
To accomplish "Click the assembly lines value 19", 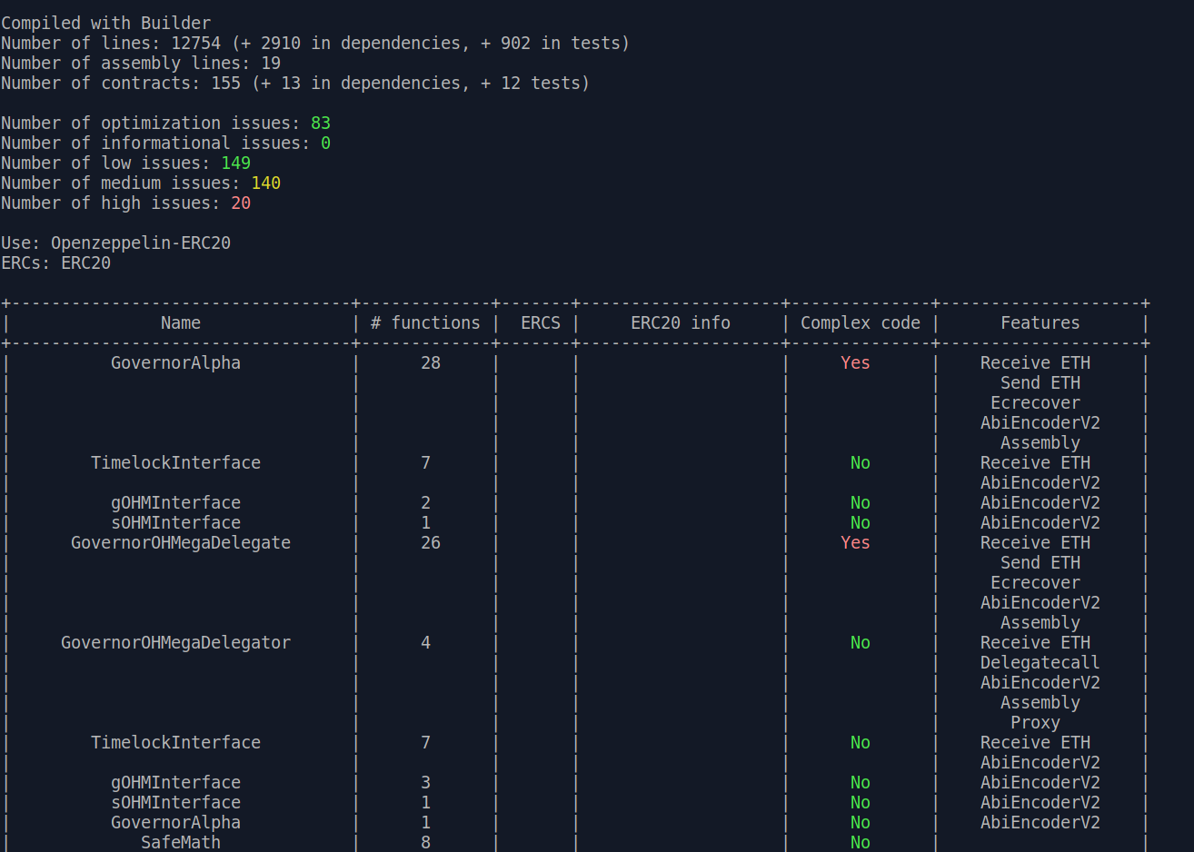I will click(271, 64).
